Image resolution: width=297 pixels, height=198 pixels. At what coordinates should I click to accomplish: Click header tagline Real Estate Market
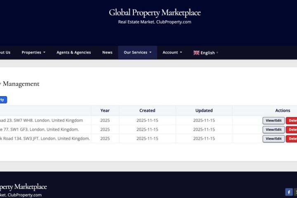(155, 22)
